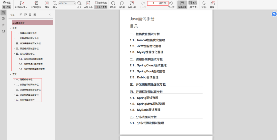Select 四、开源框架面试题专栏 label under 正文

click(x=27, y=95)
